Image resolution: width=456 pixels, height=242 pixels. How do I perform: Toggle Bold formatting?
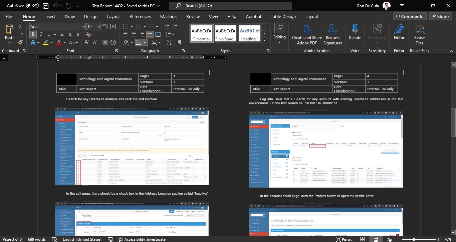33,34
